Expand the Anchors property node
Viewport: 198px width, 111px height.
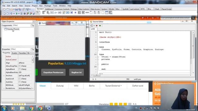point(4,76)
